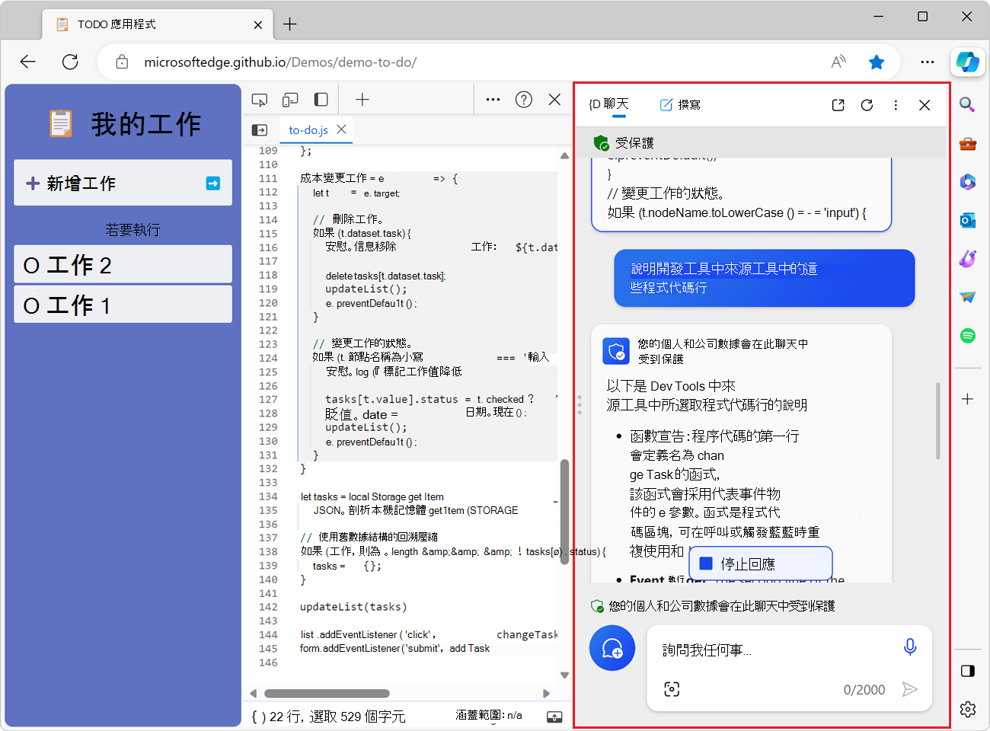Click the microphone icon in Copilot input
This screenshot has height=731, width=990.
tap(910, 646)
